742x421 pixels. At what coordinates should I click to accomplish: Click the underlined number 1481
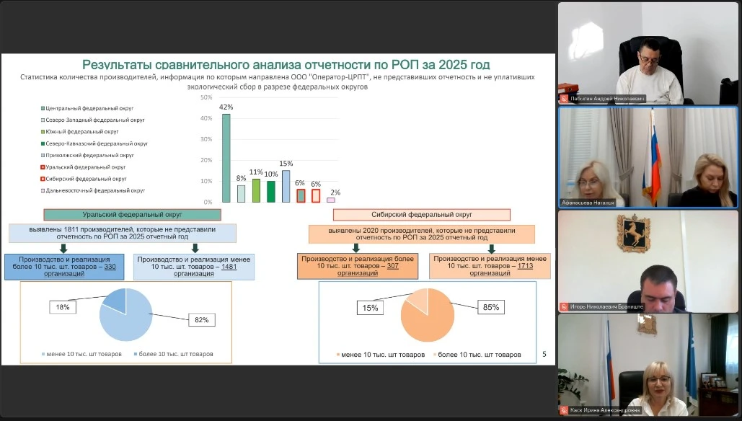coord(229,267)
